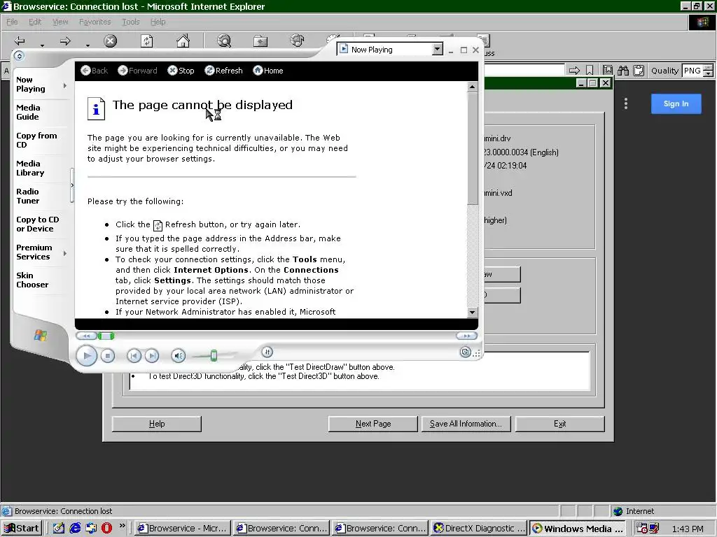Click the Quality PNG stepper arrows
Screen dimensions: 717x537
(709, 71)
